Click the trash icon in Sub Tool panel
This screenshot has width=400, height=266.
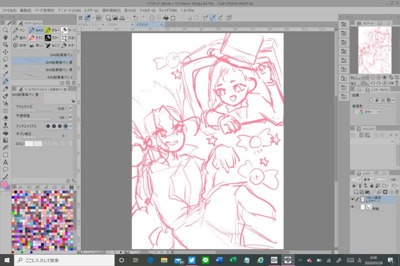coord(73,83)
